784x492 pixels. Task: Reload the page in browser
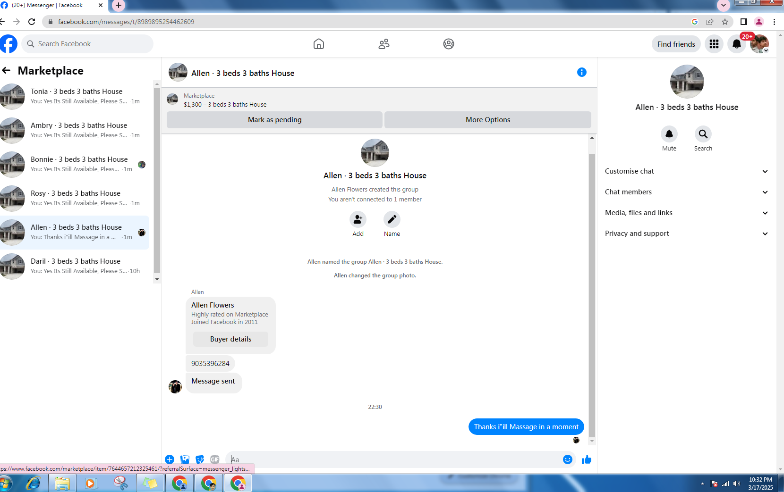click(x=32, y=22)
